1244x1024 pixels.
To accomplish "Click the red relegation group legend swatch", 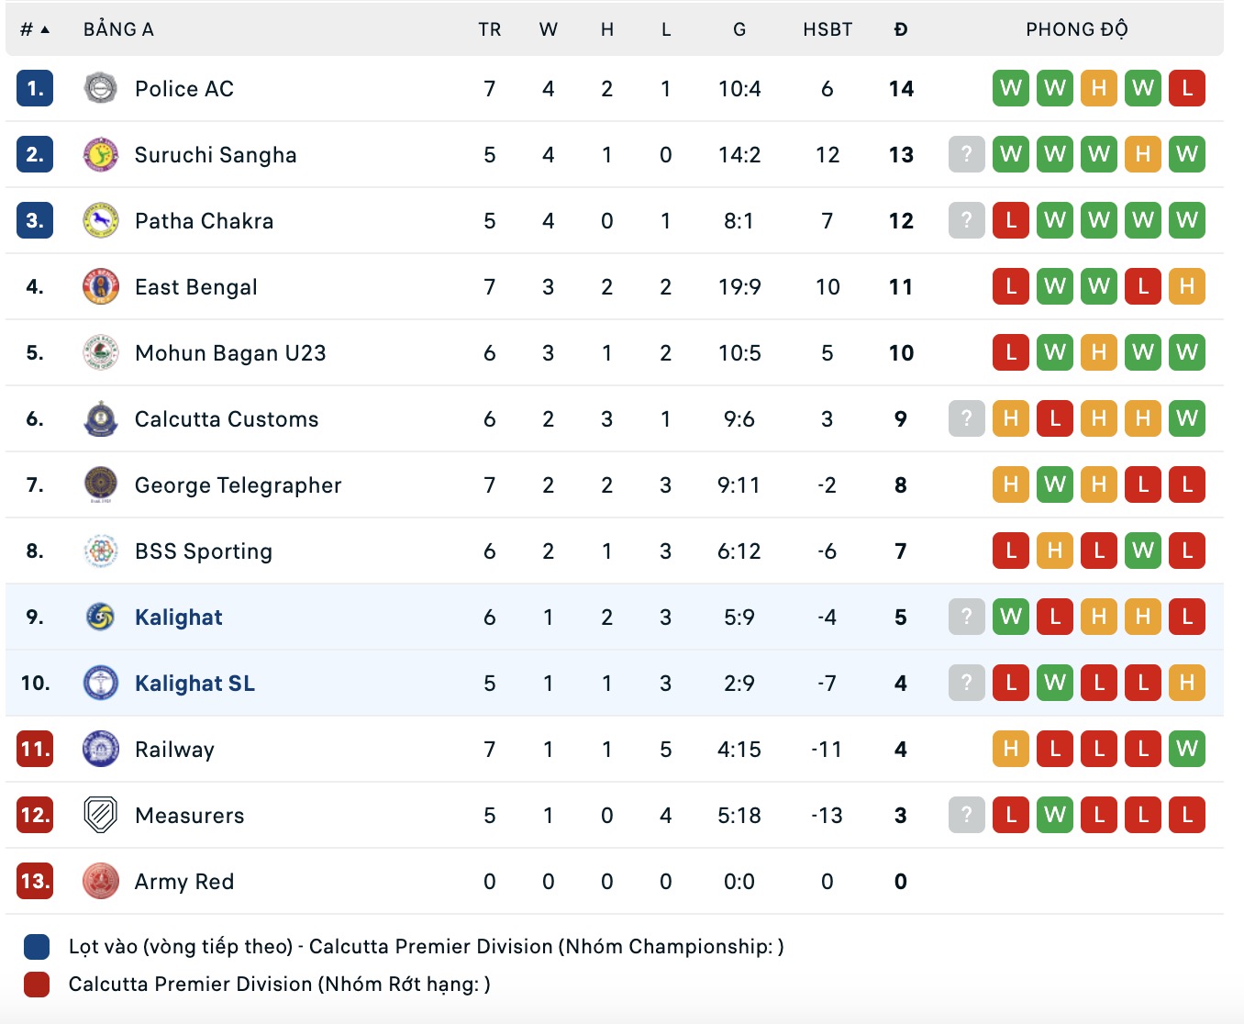I will click(x=37, y=985).
